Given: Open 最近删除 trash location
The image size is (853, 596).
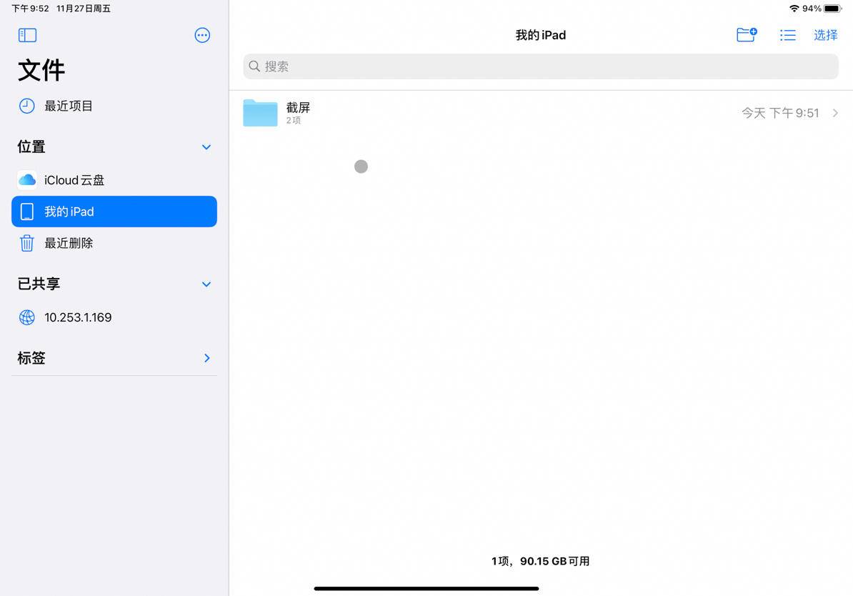Looking at the screenshot, I should (x=114, y=243).
